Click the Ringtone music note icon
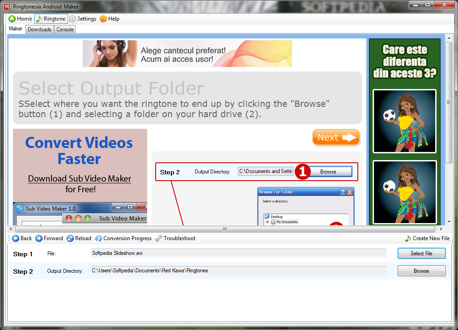458x330 pixels. coord(39,19)
